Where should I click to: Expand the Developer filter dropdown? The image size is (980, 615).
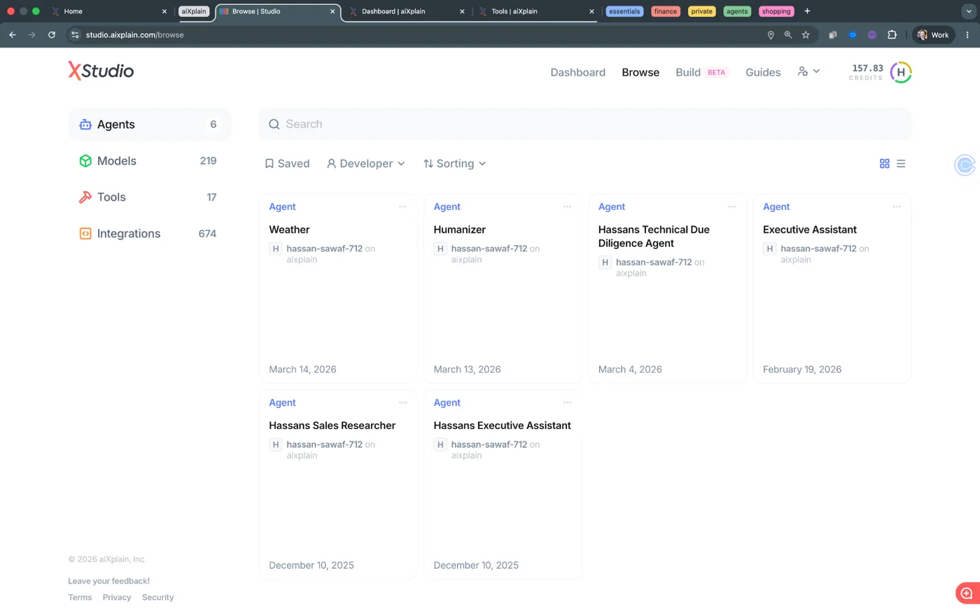click(366, 164)
